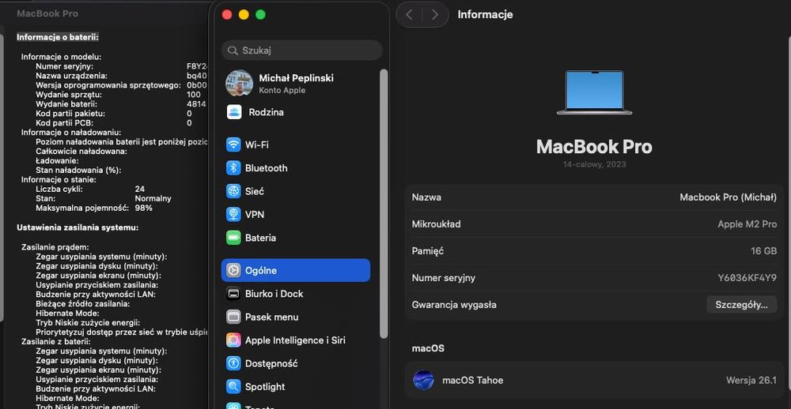This screenshot has height=409, width=791.
Task: Click the Apple M2 Pro chip value
Action: coord(747,224)
